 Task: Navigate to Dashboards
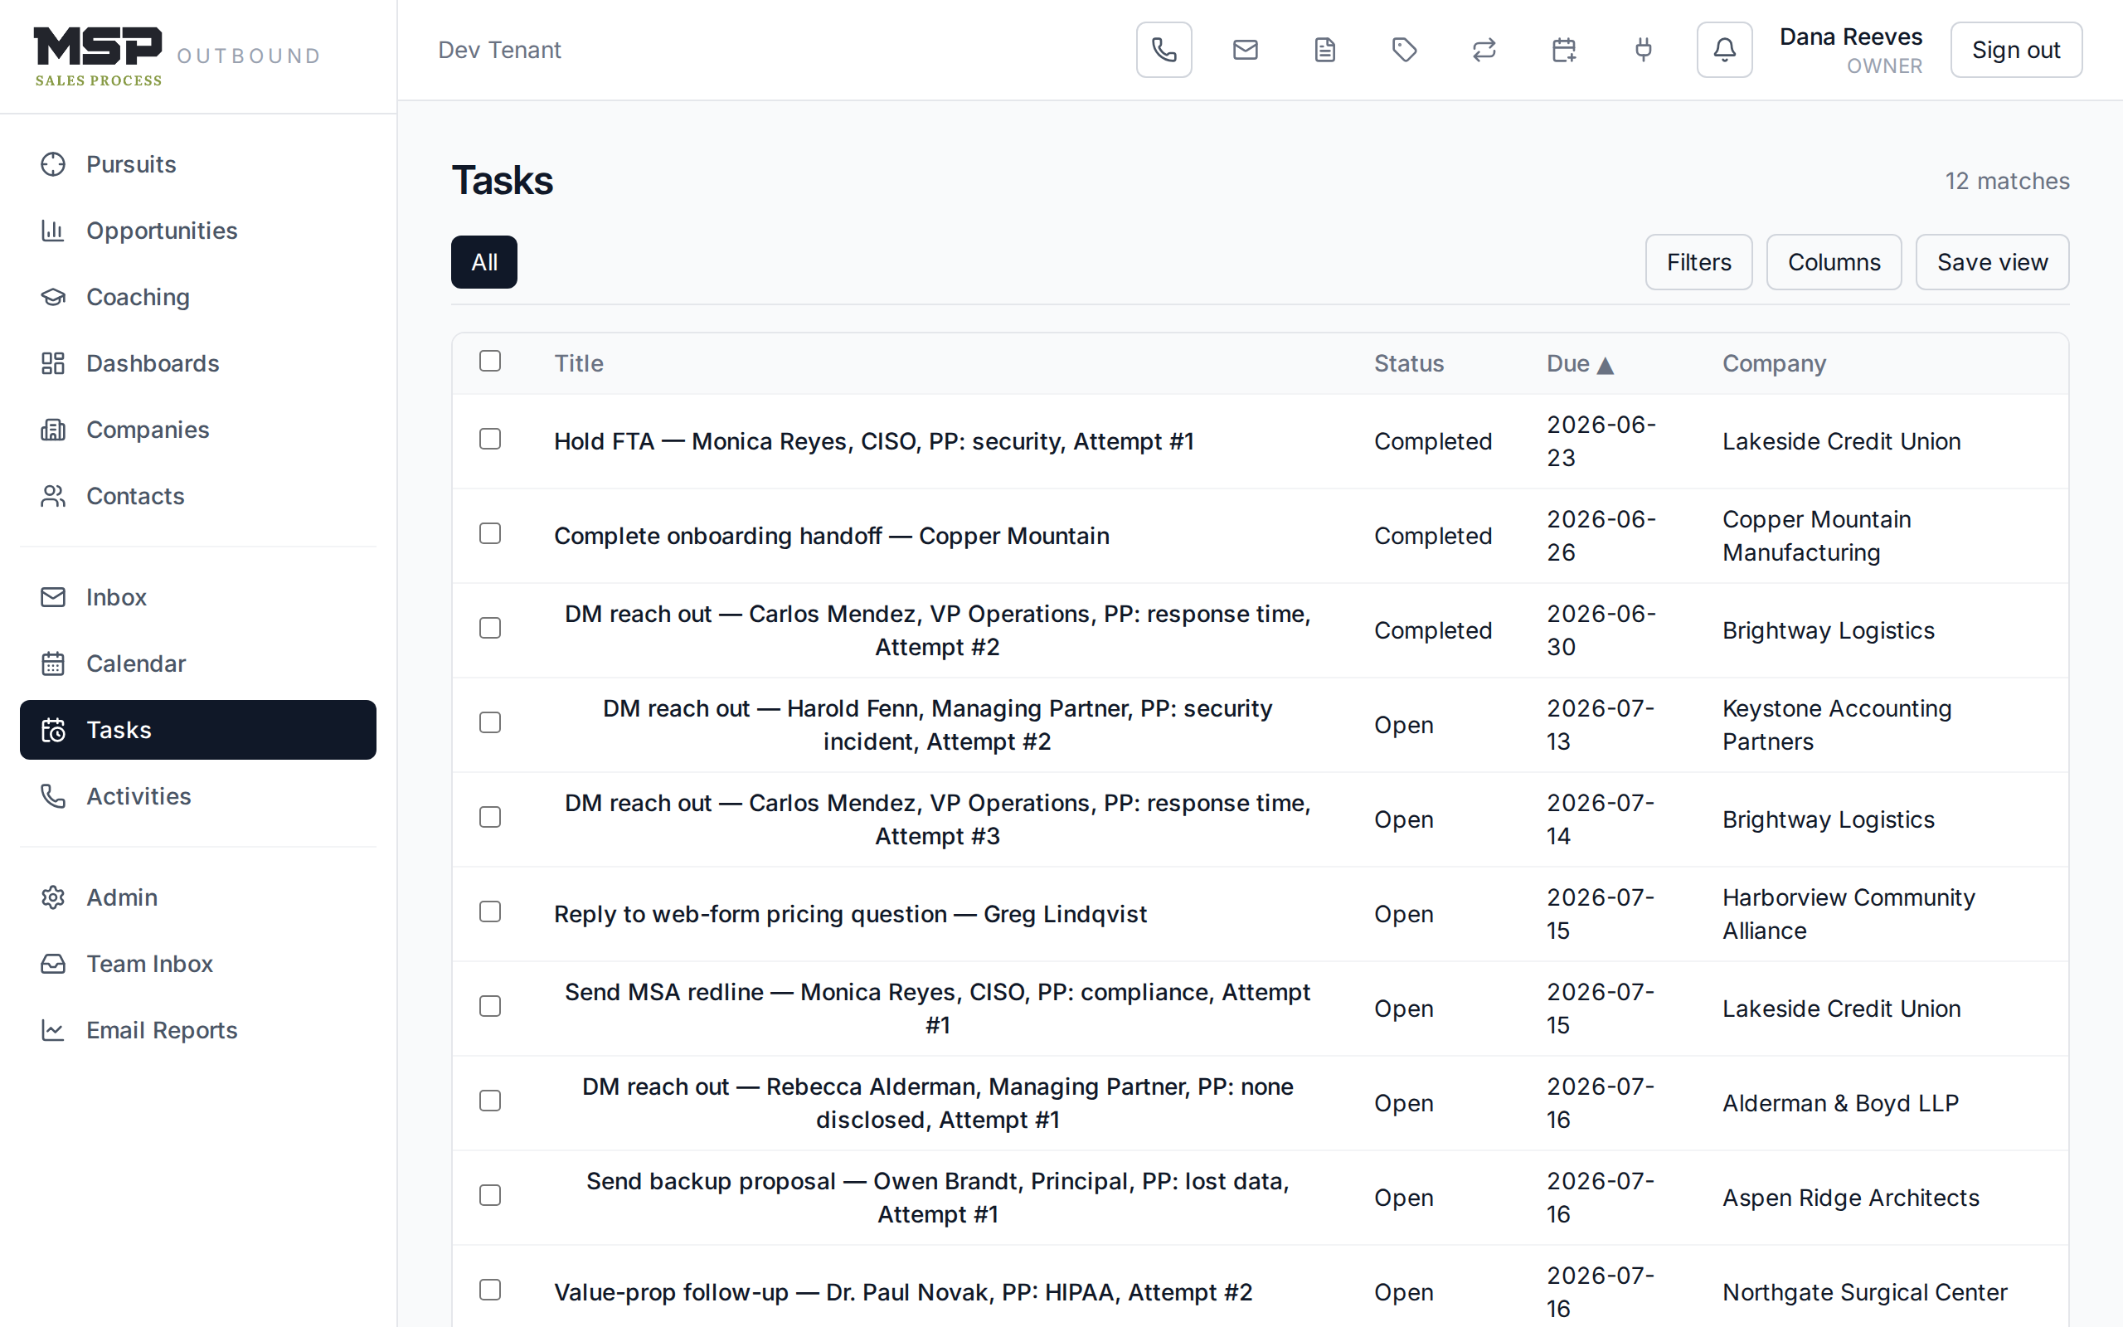tap(198, 363)
